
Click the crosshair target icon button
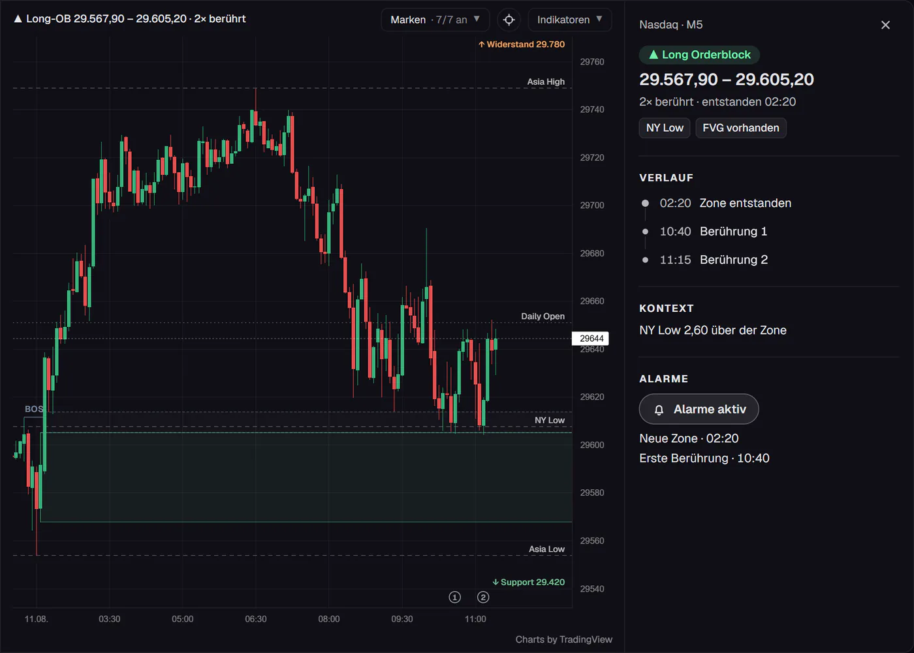coord(509,20)
